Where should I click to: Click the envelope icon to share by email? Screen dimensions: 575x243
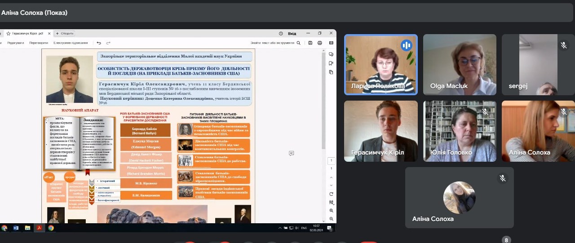tap(331, 43)
